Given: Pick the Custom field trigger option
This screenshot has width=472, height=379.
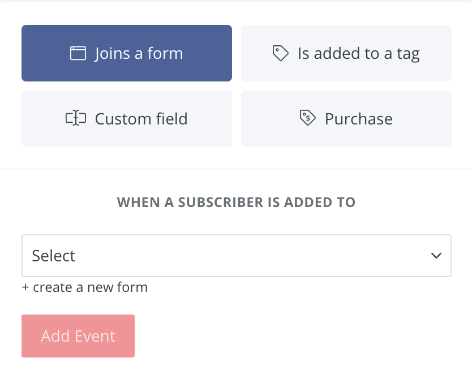Looking at the screenshot, I should coord(127,119).
